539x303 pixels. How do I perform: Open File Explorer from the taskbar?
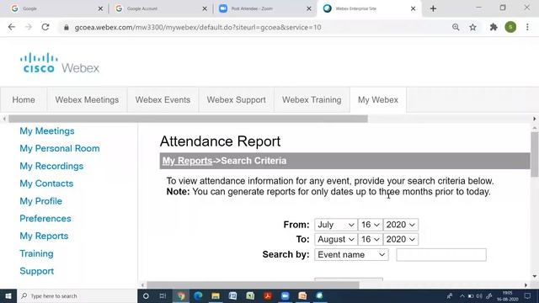pyautogui.click(x=216, y=295)
